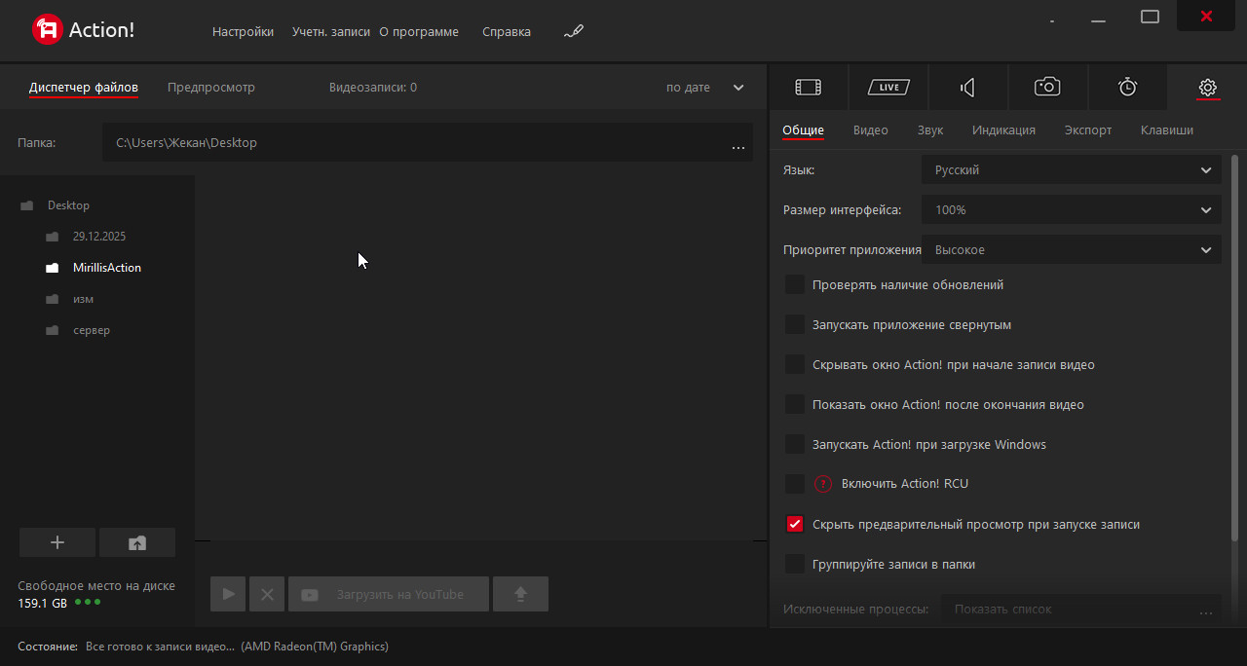Click the settings gear icon
This screenshot has width=1247, height=666.
1207,88
